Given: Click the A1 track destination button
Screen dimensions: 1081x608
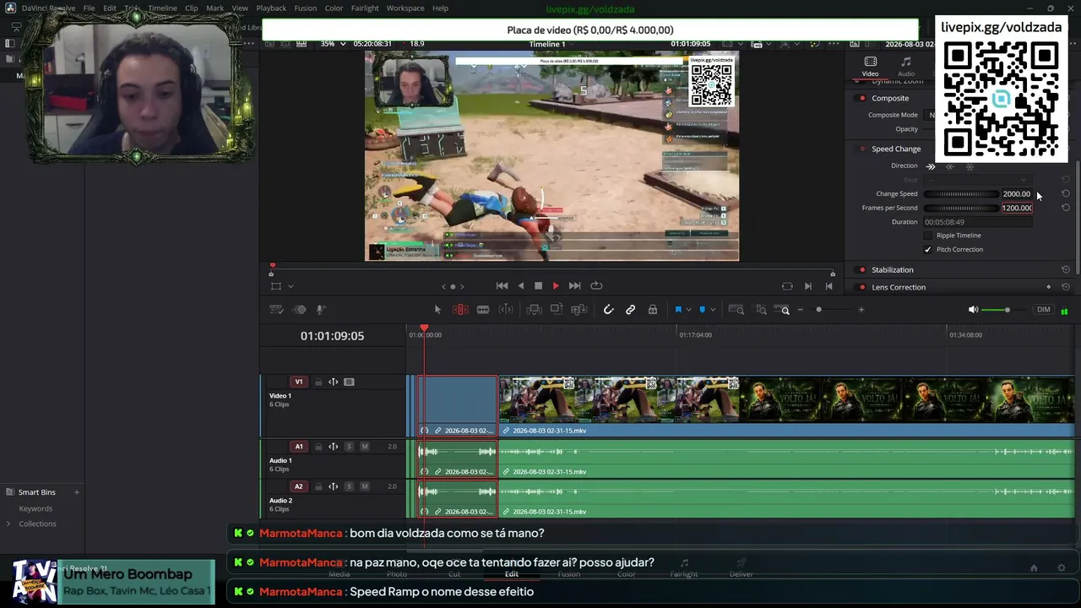Looking at the screenshot, I should [x=298, y=447].
